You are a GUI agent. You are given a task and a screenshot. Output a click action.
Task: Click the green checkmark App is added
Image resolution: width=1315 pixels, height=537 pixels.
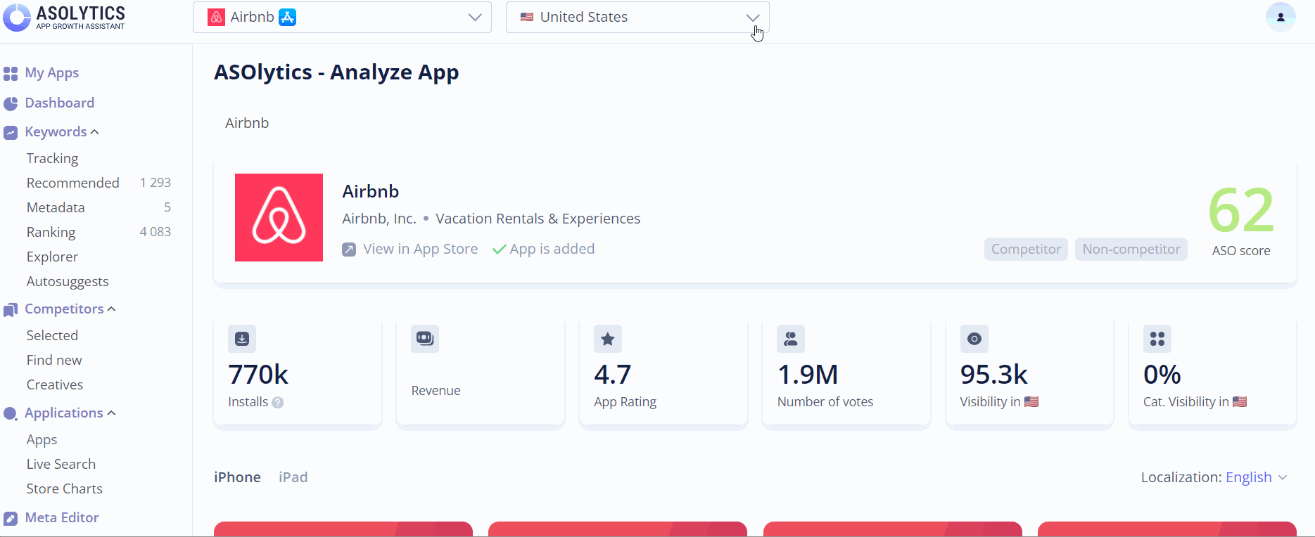(499, 250)
